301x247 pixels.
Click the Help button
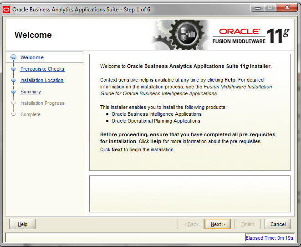[22, 224]
